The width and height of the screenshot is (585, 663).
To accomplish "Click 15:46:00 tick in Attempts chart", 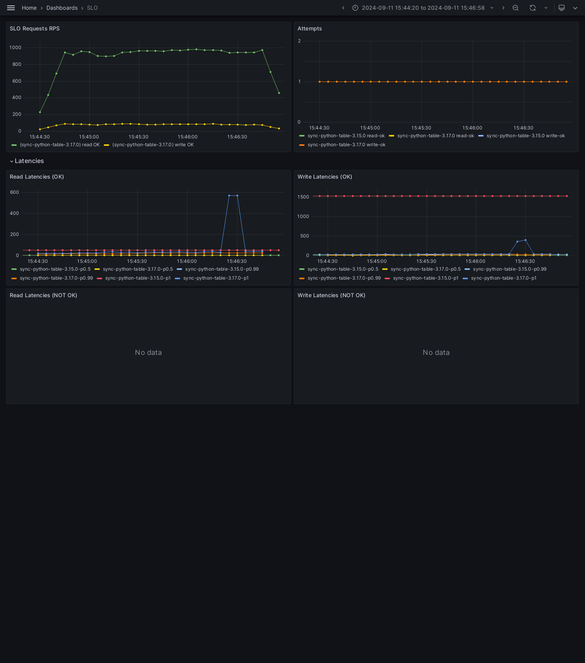I will pos(472,128).
